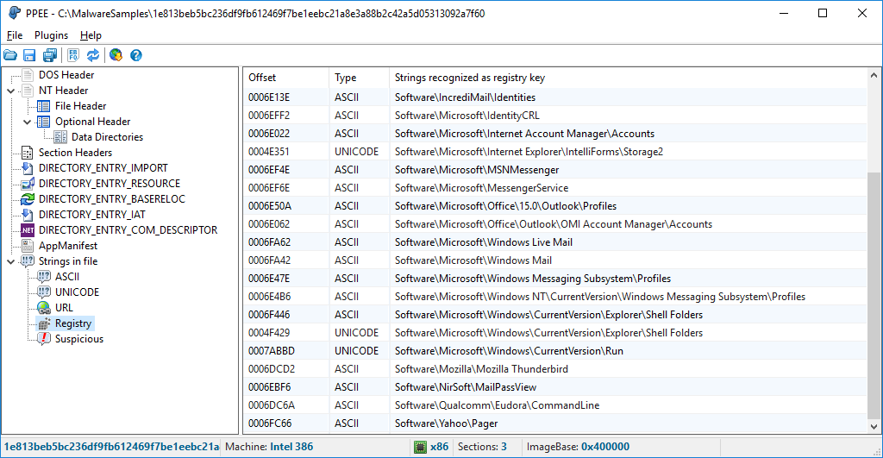
Task: Select row Software\IncrediMail\Identities
Action: coord(555,97)
